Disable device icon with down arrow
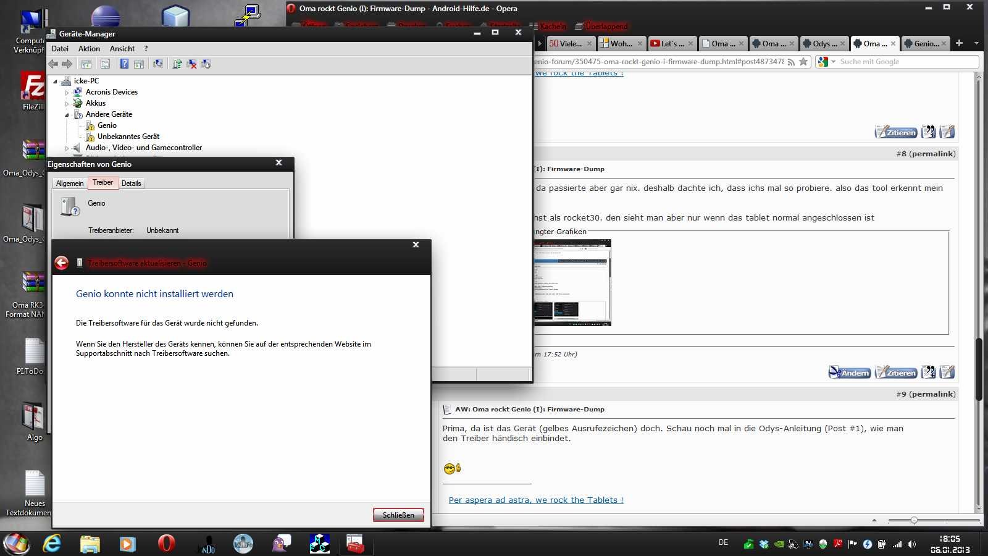The image size is (988, 556). [206, 64]
